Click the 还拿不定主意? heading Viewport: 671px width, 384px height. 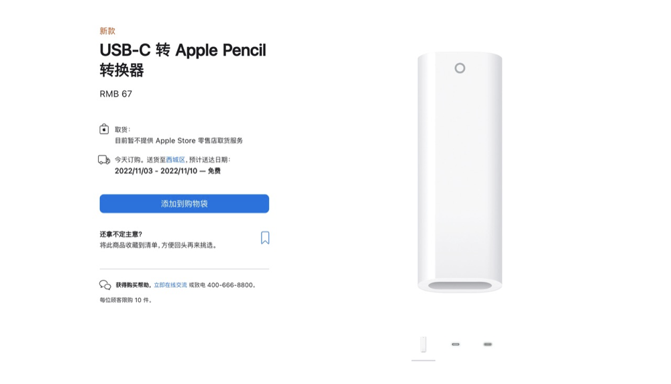(x=121, y=234)
